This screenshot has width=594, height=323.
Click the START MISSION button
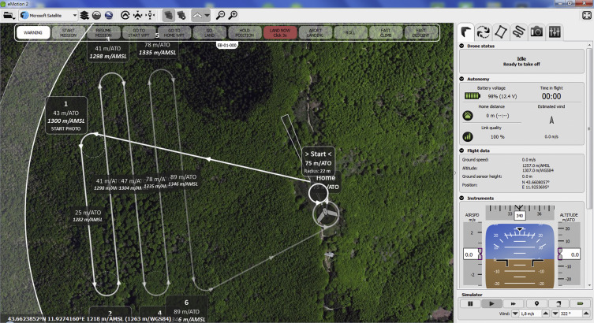(69, 33)
